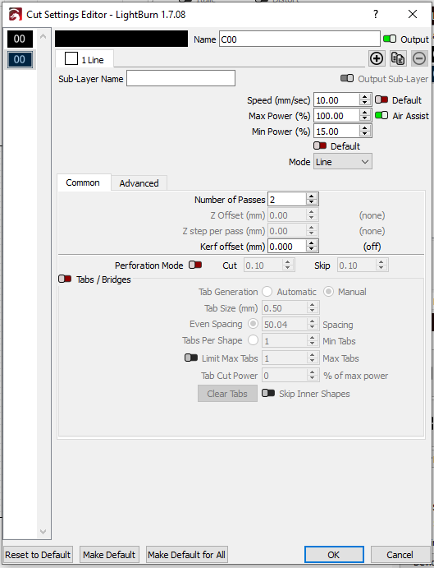Decrease Number of Passes stepper

(x=312, y=202)
